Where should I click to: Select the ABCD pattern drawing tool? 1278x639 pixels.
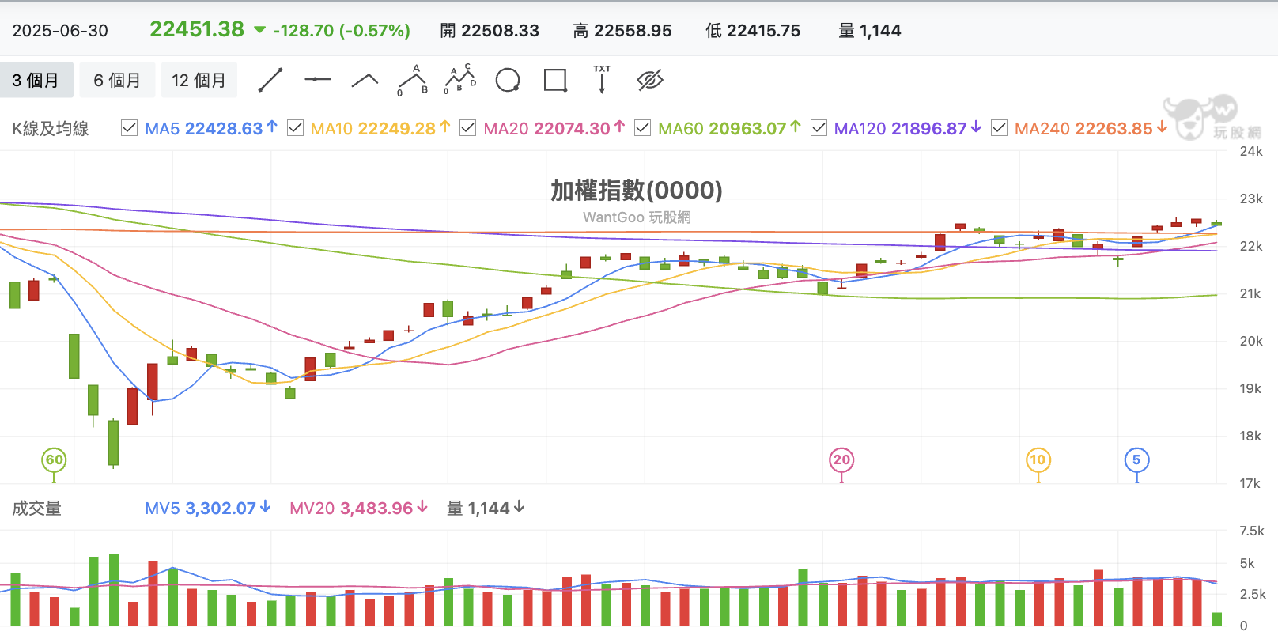click(459, 80)
